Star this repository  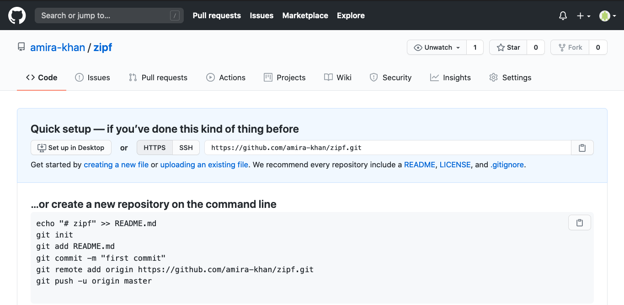coord(508,47)
